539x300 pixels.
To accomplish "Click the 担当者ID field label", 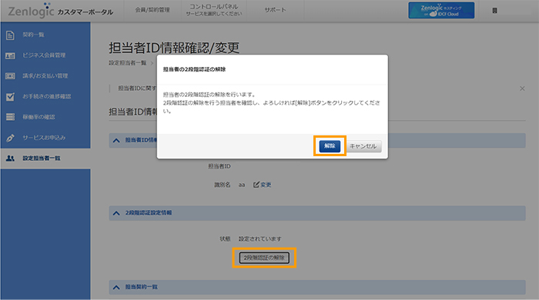I will click(219, 166).
